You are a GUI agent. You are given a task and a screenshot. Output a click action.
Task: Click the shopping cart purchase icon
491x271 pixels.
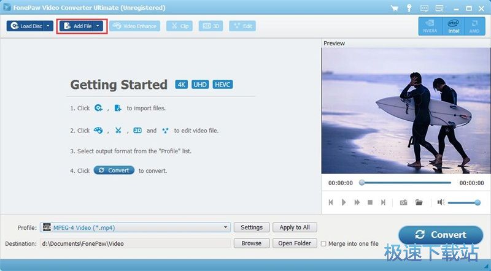coord(395,8)
